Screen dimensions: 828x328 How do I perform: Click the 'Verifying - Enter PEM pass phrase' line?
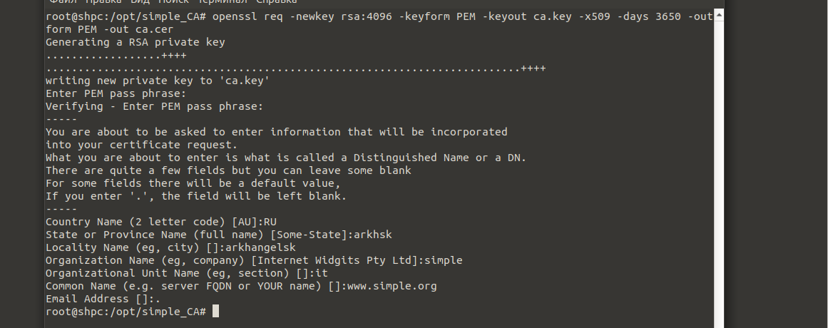pyautogui.click(x=154, y=106)
